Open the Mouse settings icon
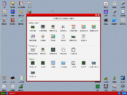The height and width of the screenshot is (95, 127). pos(63,36)
